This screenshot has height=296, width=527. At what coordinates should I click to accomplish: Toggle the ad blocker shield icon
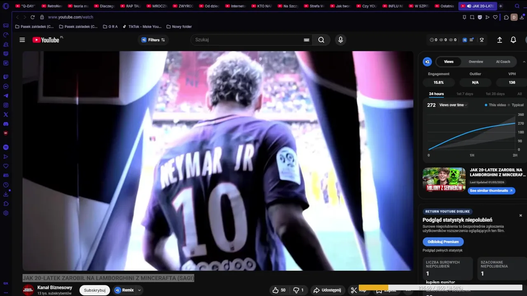(480, 17)
